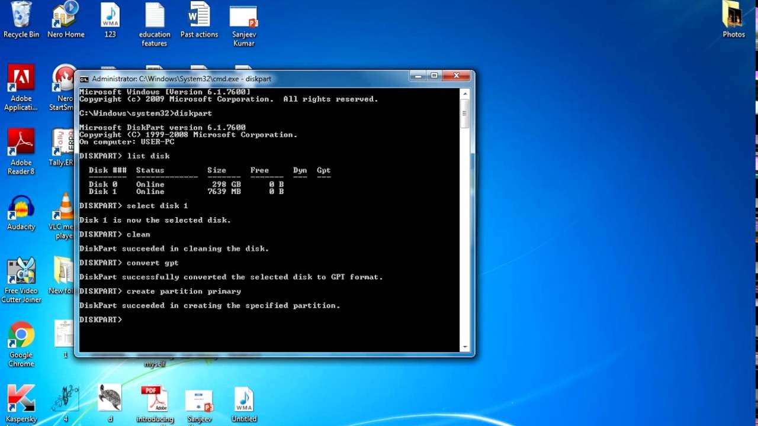The height and width of the screenshot is (426, 758).
Task: Click the 'list disk' command text
Action: click(148, 156)
